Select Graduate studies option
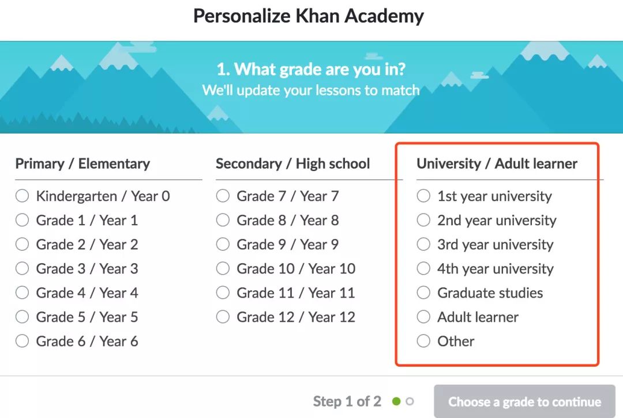This screenshot has width=623, height=418. coord(424,293)
